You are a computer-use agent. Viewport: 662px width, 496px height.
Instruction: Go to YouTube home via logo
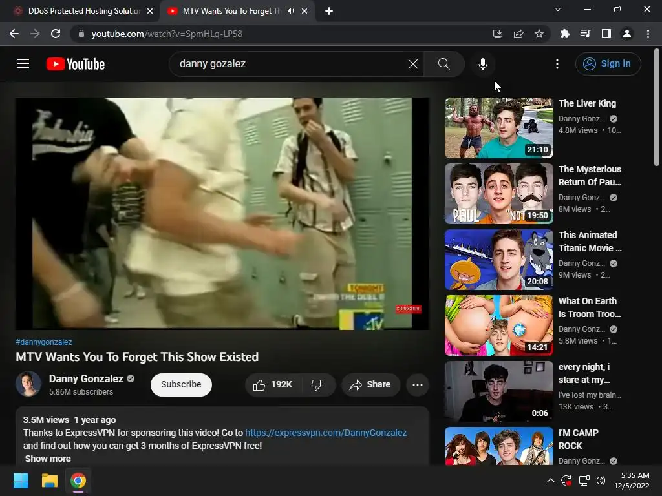click(76, 64)
